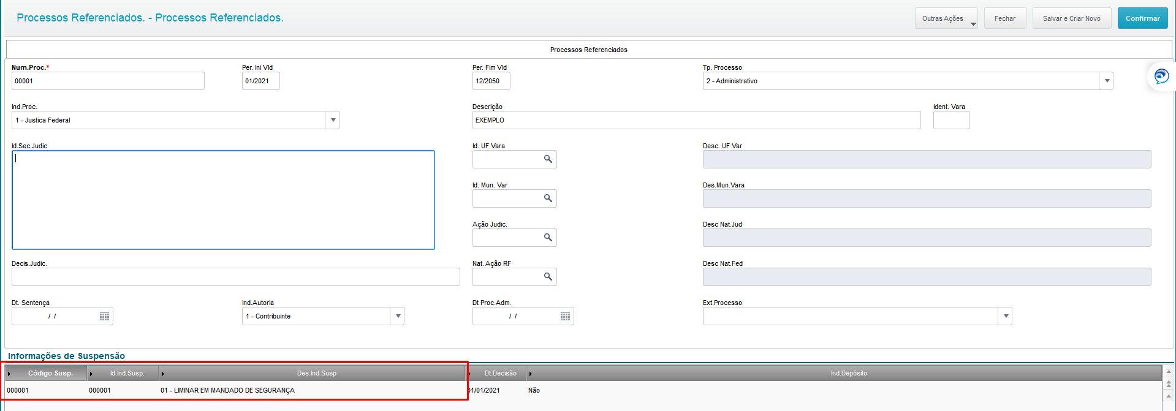
Task: Click inside the Id.Sec.Judic text area
Action: click(223, 200)
